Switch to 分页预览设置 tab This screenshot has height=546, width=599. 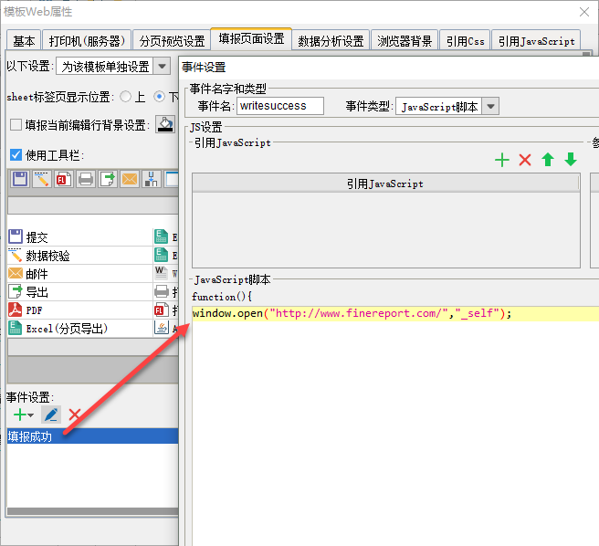tap(172, 41)
